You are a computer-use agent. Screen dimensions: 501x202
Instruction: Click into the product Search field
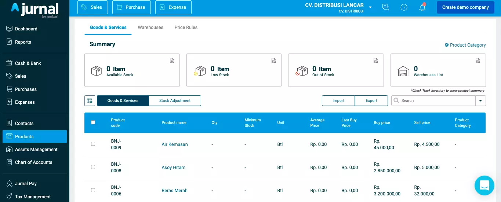433,100
